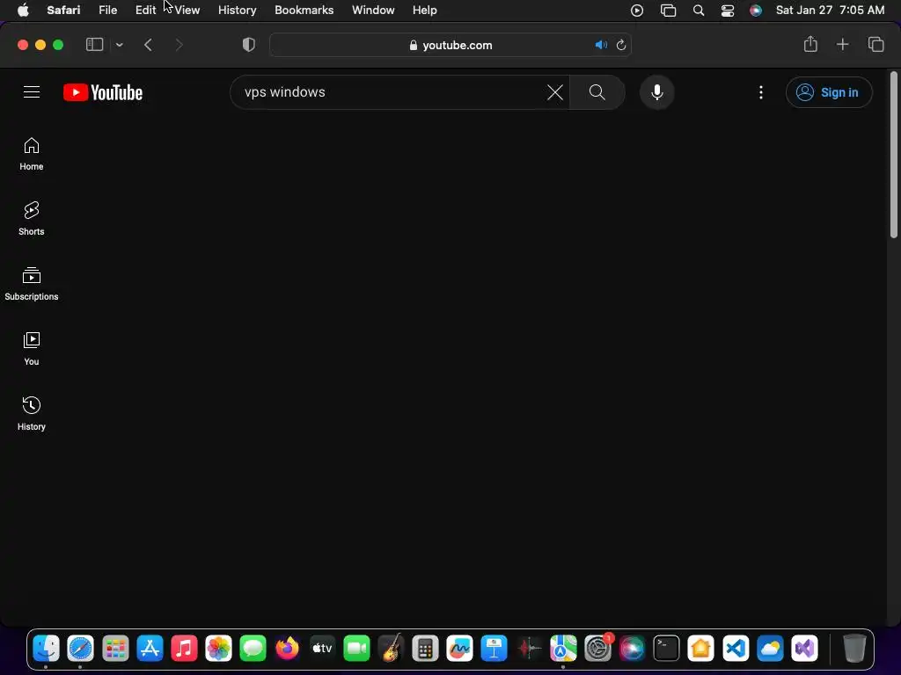Screen dimensions: 901x675
Task: Open Freeform from the dock
Action: click(x=459, y=649)
